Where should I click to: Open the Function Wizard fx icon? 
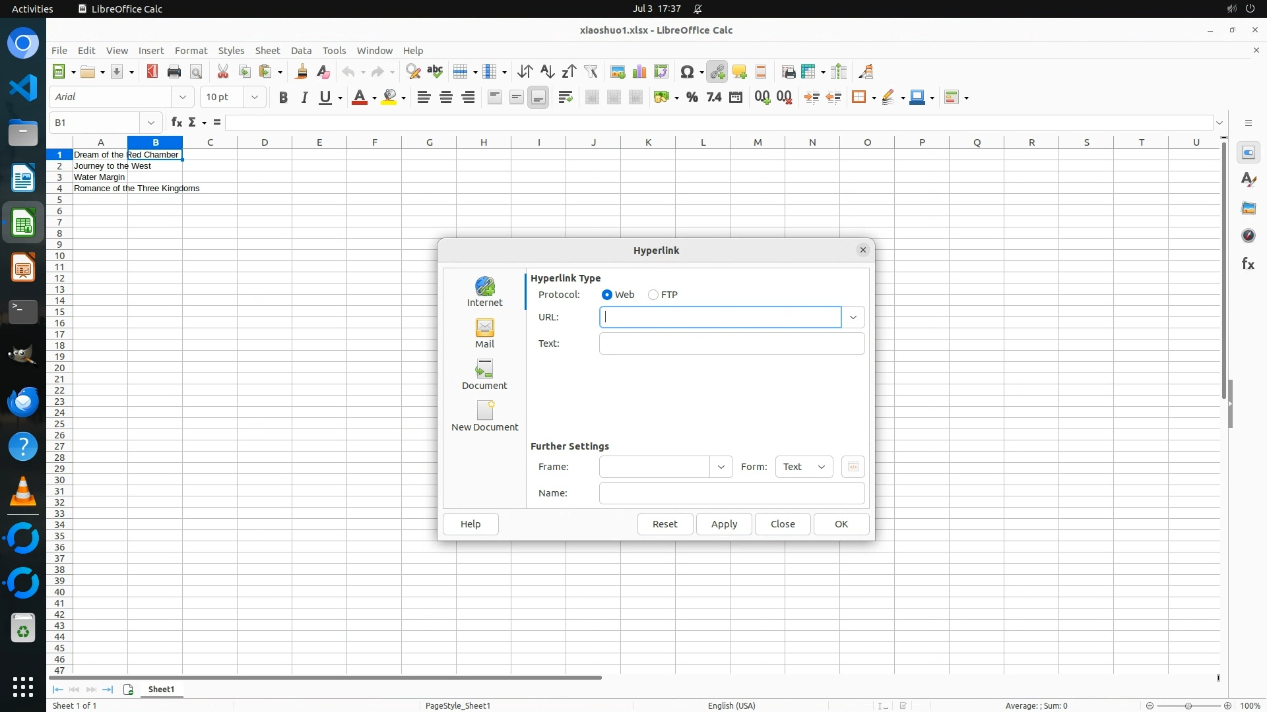(x=176, y=123)
